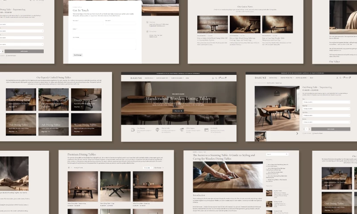Click Add to basket on cut-off top-left product page
The height and width of the screenshot is (214, 357).
[x=24, y=51]
